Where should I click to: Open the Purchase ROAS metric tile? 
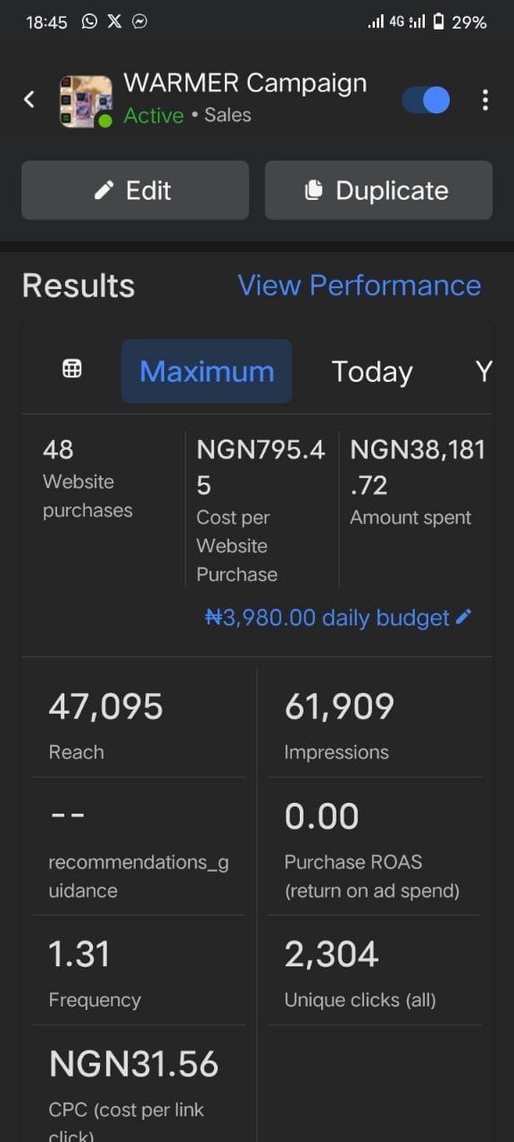[x=375, y=847]
